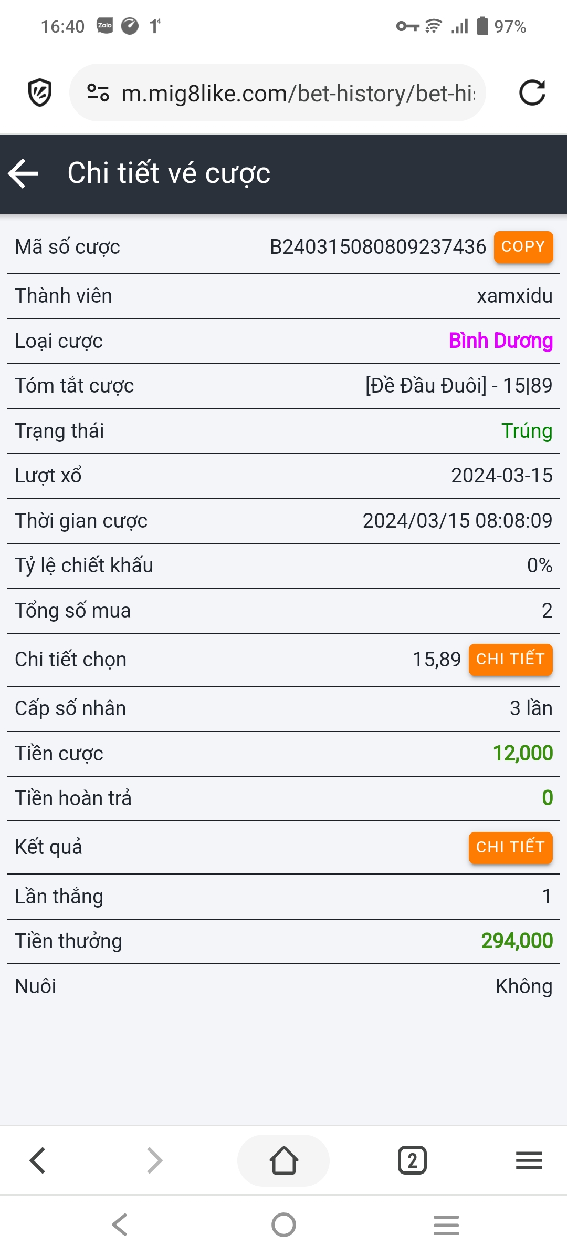The width and height of the screenshot is (567, 1255).
Task: Open Chi Tiết for selected numbers 15,89
Action: pyautogui.click(x=510, y=659)
